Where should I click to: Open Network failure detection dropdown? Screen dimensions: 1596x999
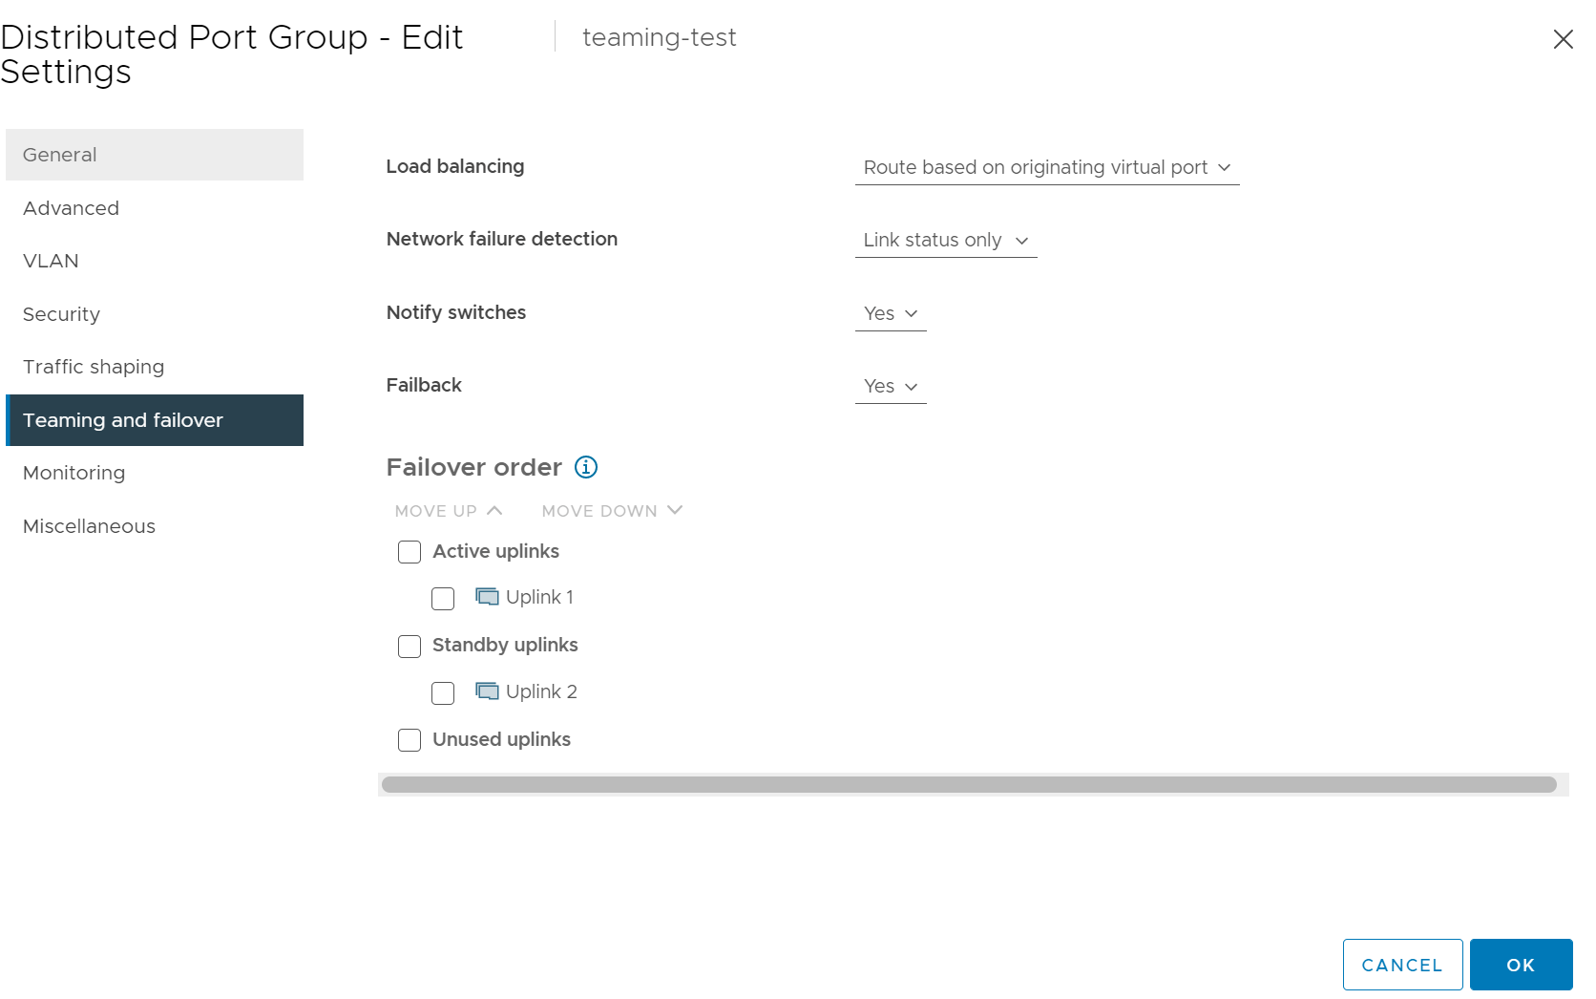click(x=946, y=241)
